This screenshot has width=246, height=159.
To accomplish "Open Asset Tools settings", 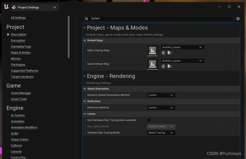I will 19,99.
